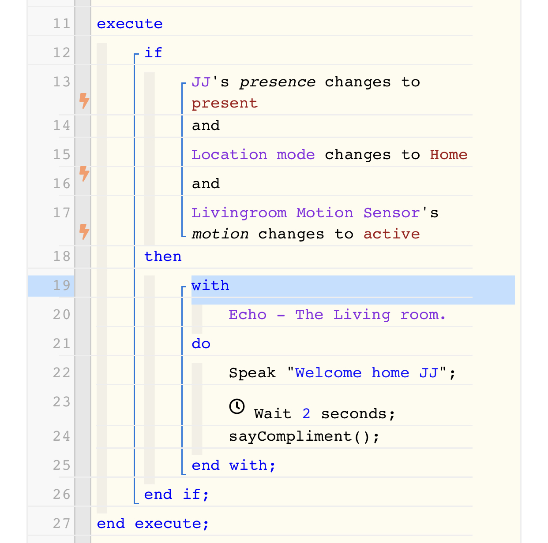
Task: Click the lightning bolt icon beside line 15
Action: 84,174
